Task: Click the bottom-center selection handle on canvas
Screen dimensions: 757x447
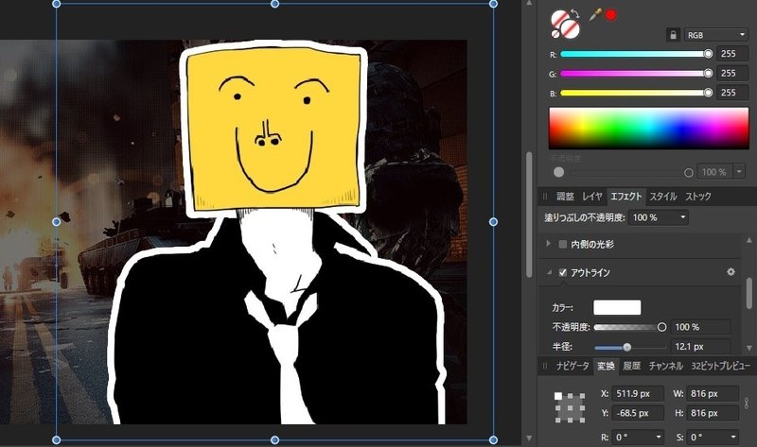Action: click(274, 439)
